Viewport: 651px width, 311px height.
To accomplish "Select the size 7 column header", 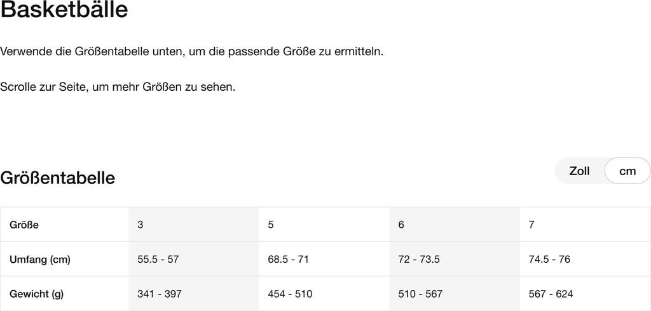I will [531, 225].
